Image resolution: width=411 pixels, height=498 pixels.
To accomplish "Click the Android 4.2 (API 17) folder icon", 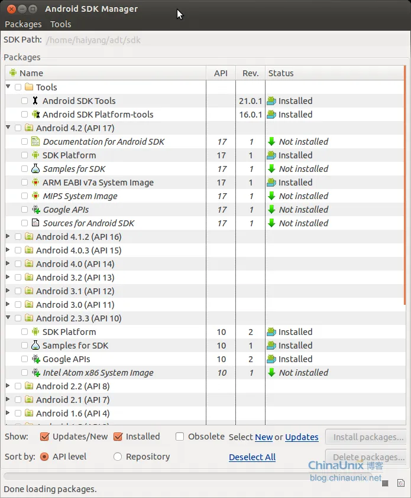I will pyautogui.click(x=29, y=128).
